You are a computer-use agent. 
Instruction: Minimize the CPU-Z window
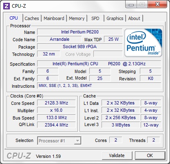pyautogui.click(x=131, y=4)
